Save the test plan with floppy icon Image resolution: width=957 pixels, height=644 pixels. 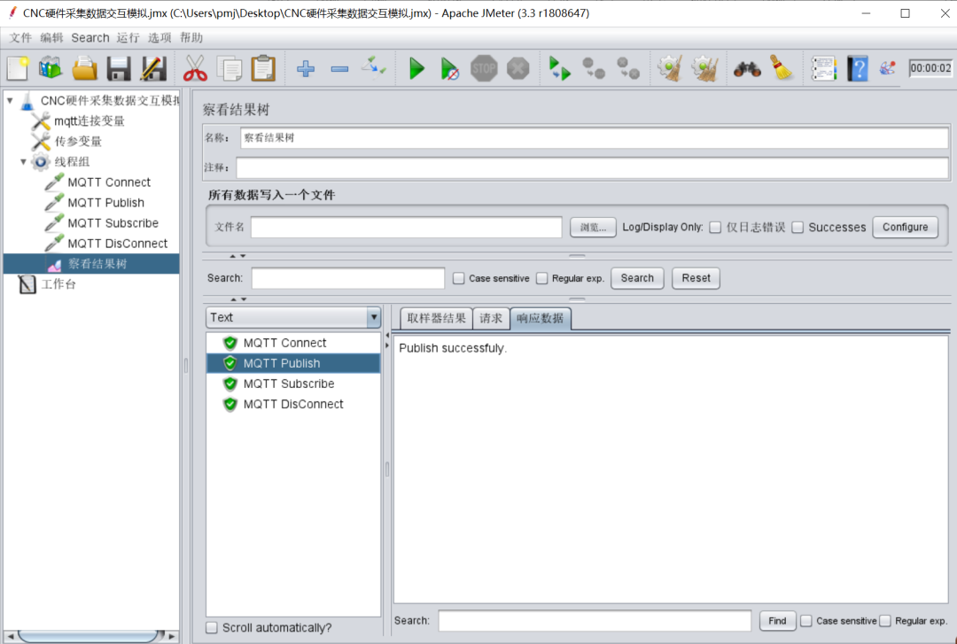[x=119, y=68]
